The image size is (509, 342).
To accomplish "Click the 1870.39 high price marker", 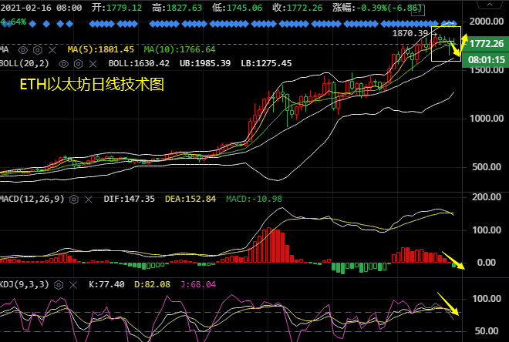I will click(x=410, y=34).
